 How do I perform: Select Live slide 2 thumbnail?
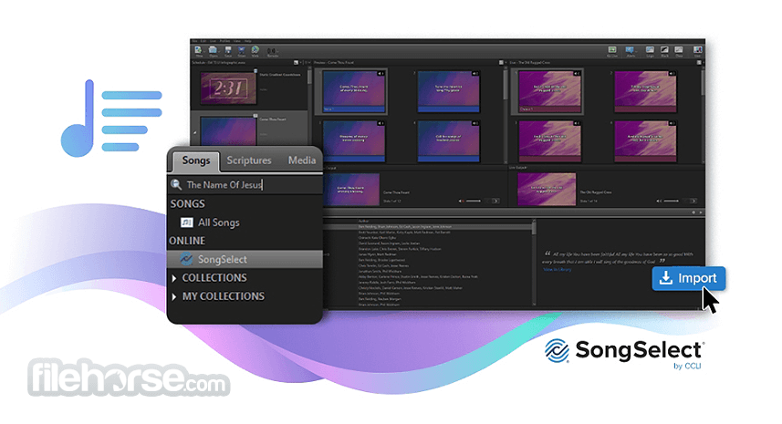click(x=645, y=90)
